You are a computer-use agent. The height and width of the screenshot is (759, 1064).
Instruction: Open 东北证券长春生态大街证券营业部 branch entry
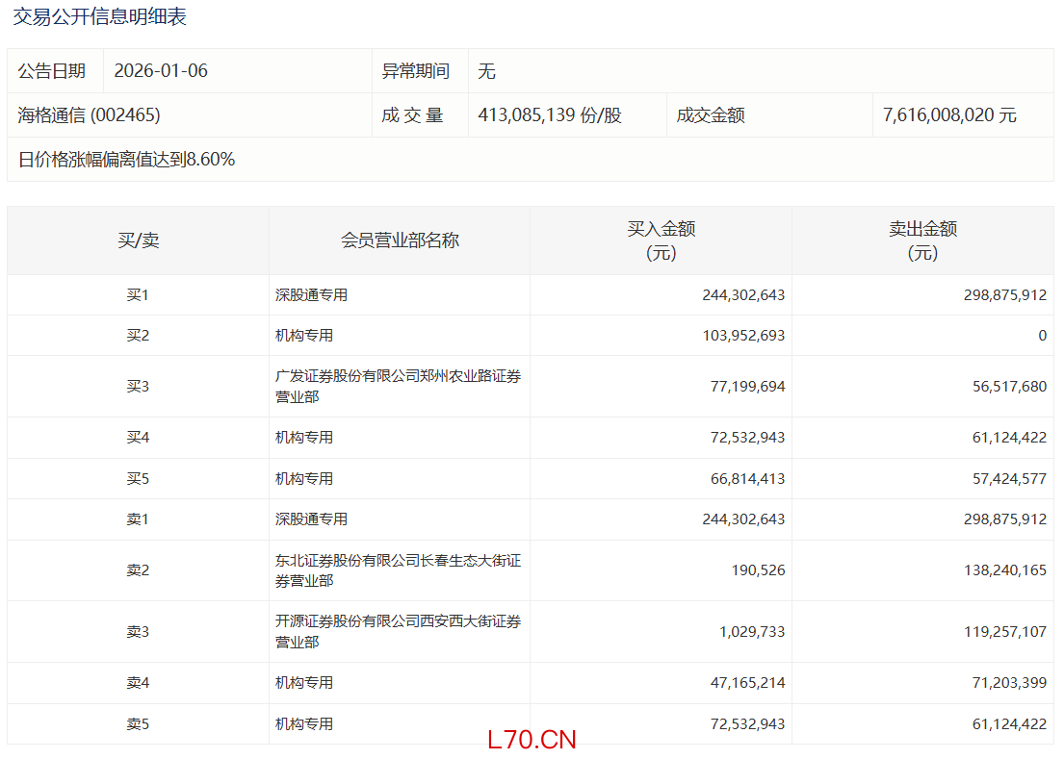click(398, 570)
